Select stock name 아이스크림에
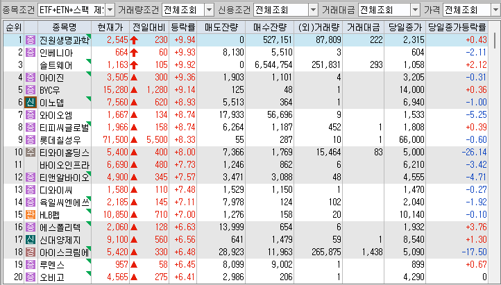Viewport: 501px width, 285px height. coord(65,252)
